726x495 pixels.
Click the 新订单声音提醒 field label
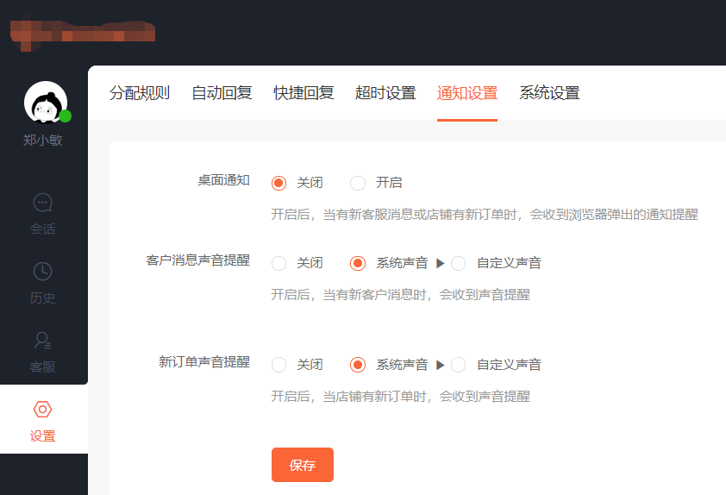[x=204, y=361]
